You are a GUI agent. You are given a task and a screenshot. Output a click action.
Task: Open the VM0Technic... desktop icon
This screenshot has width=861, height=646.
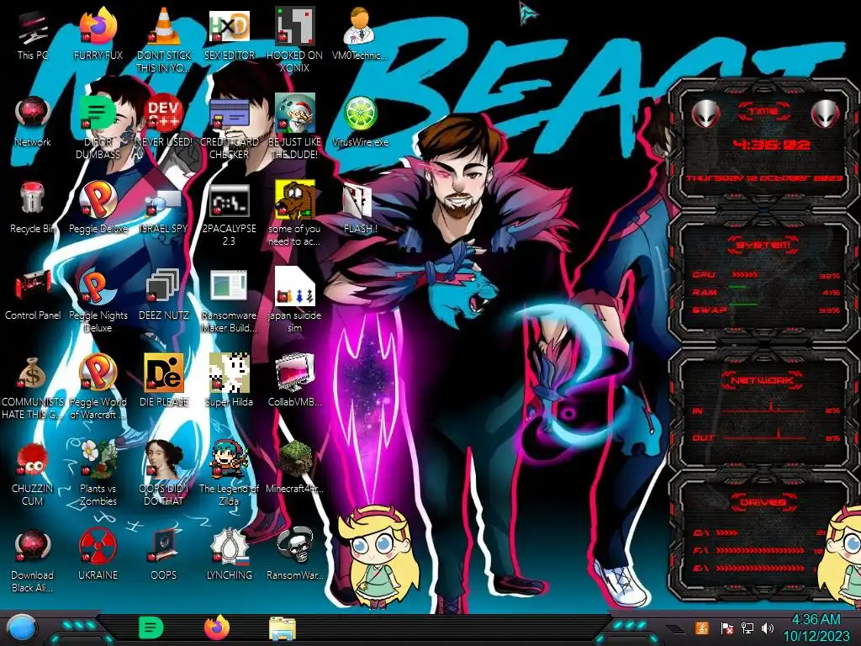pyautogui.click(x=360, y=34)
